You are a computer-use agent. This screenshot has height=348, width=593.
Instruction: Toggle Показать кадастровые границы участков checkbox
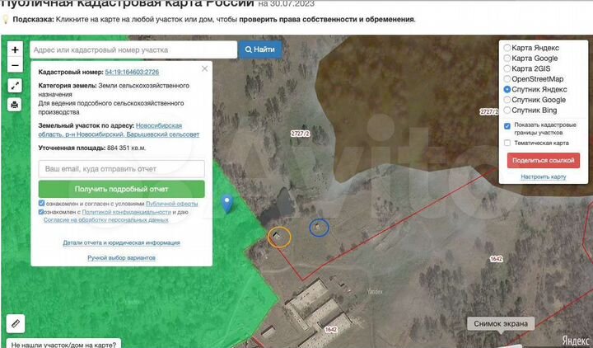507,126
